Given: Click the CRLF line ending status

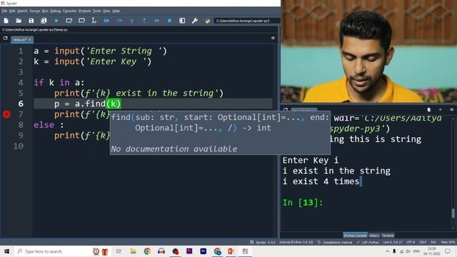Looking at the screenshot, I should 423,243.
